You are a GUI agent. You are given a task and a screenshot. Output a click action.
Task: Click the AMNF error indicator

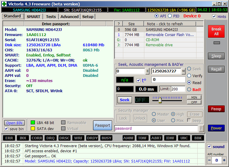pos(129,138)
